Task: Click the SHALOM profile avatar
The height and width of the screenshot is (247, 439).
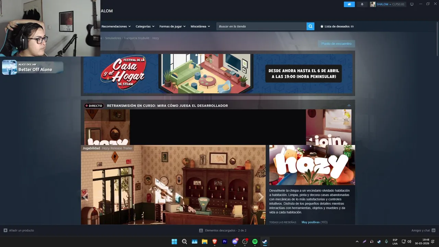Action: [x=373, y=4]
